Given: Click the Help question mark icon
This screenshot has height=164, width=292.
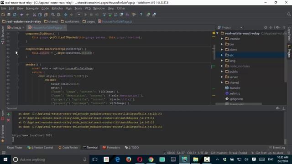Looking at the screenshot, I should click(141, 15).
